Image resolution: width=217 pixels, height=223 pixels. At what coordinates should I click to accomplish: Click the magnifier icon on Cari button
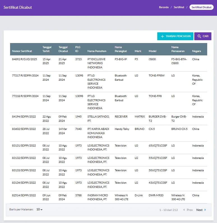[199, 36]
